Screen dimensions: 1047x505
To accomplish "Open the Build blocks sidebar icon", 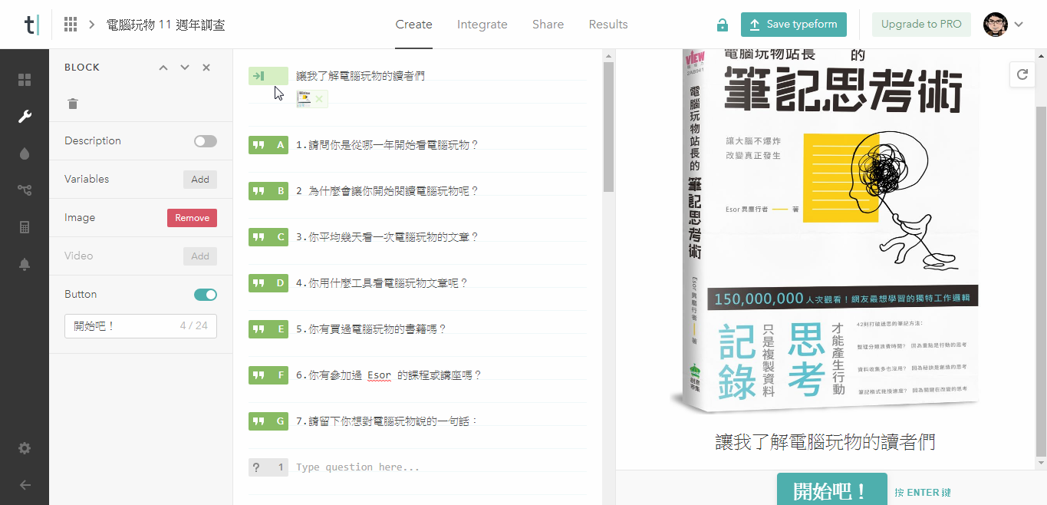I will coord(25,80).
